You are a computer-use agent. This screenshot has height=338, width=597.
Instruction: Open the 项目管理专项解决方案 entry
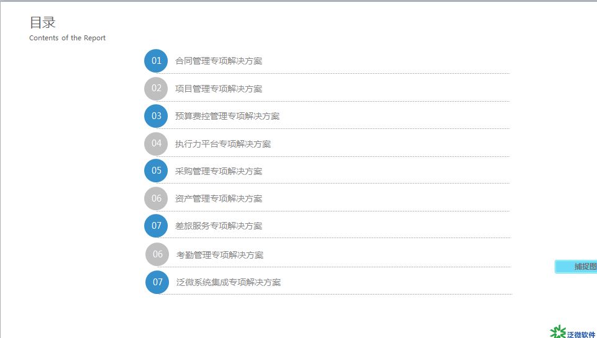click(x=219, y=89)
